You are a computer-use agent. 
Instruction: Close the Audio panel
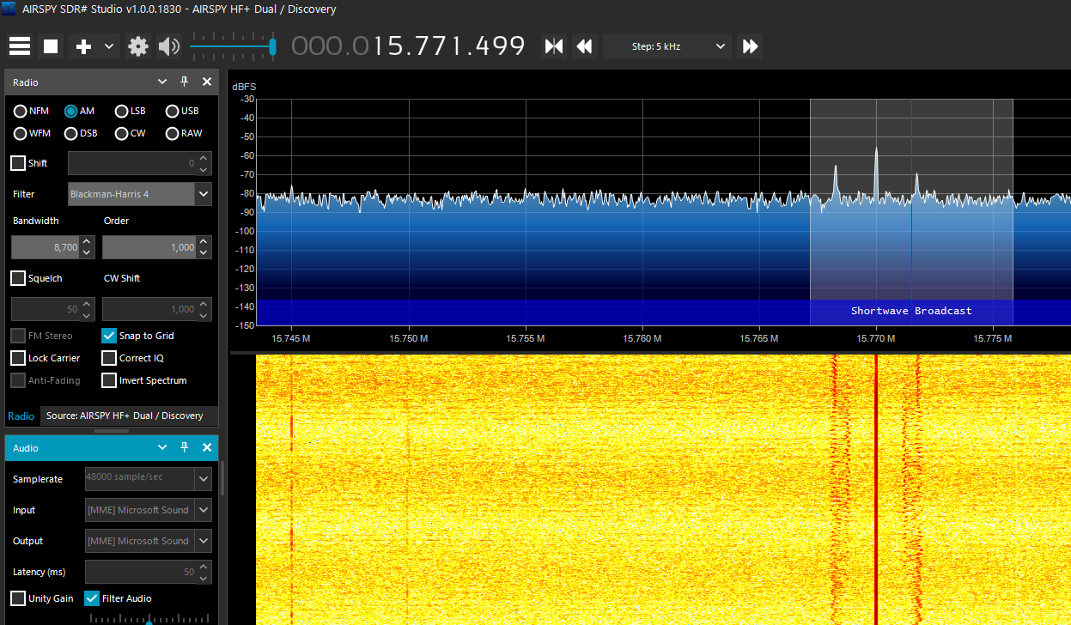(207, 447)
